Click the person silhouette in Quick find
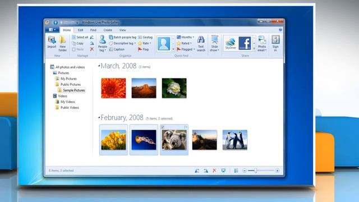 click(164, 44)
